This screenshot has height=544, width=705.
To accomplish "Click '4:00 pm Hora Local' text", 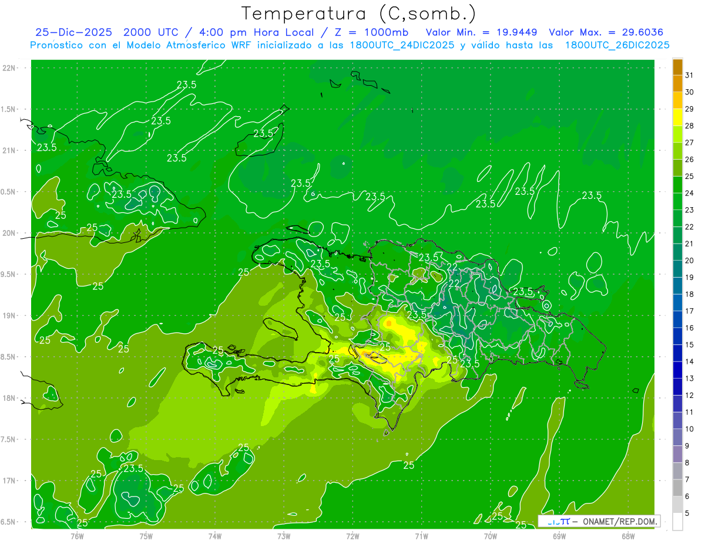I will pos(256,32).
